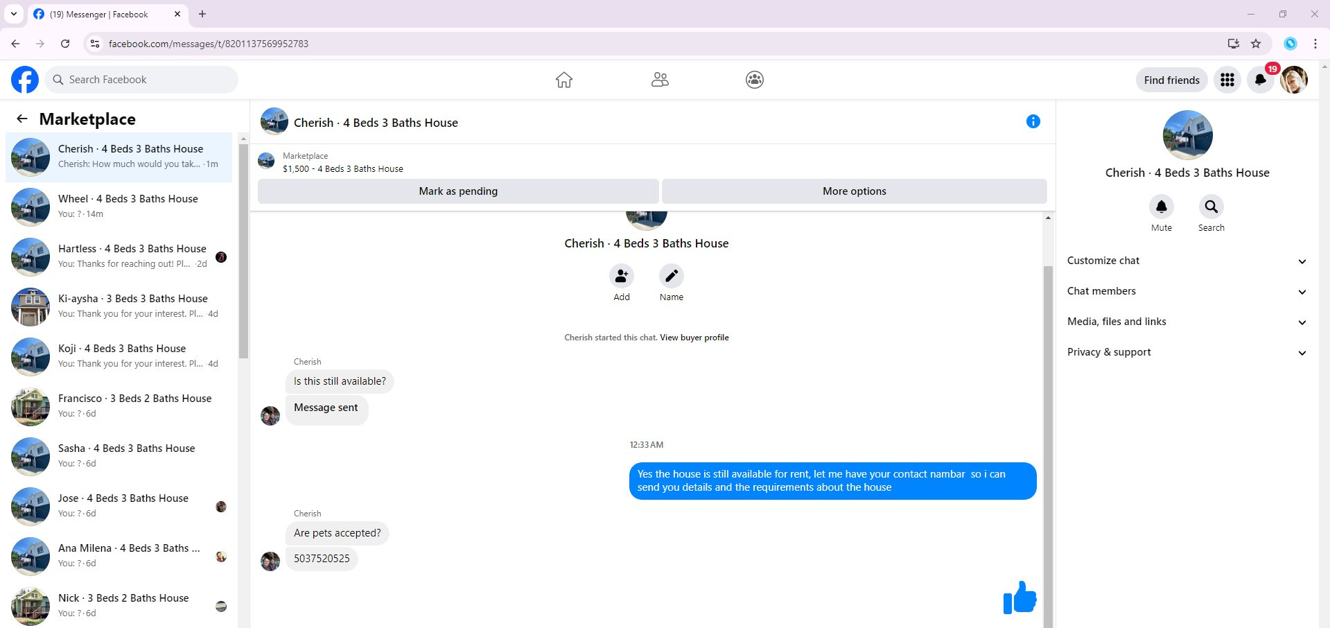Select the Messenger | Facebook tab
Screen dimensions: 1330x628
[108, 14]
